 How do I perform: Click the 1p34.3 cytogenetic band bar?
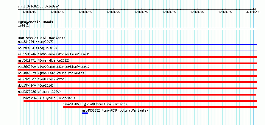(x=137, y=29)
